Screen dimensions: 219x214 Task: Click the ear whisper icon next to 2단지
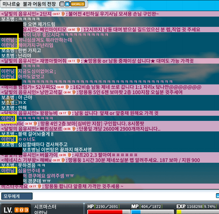point(63,14)
